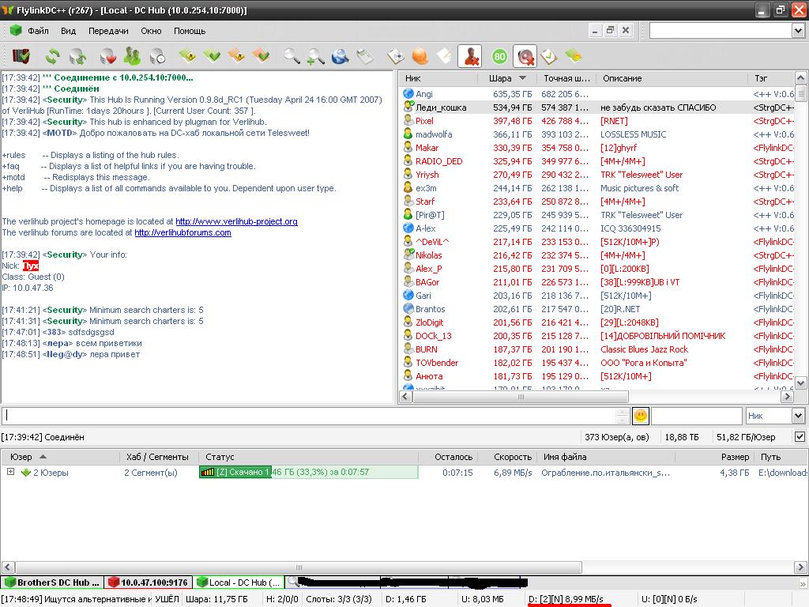Click the reconnect green arrows icon
Screen dimensions: 809x607
coord(52,56)
